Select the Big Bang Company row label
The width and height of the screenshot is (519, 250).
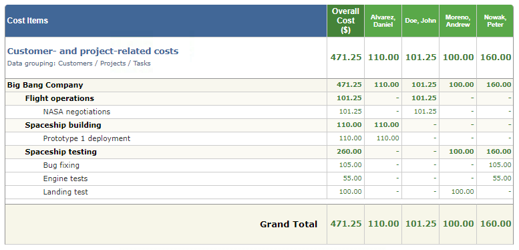click(45, 85)
